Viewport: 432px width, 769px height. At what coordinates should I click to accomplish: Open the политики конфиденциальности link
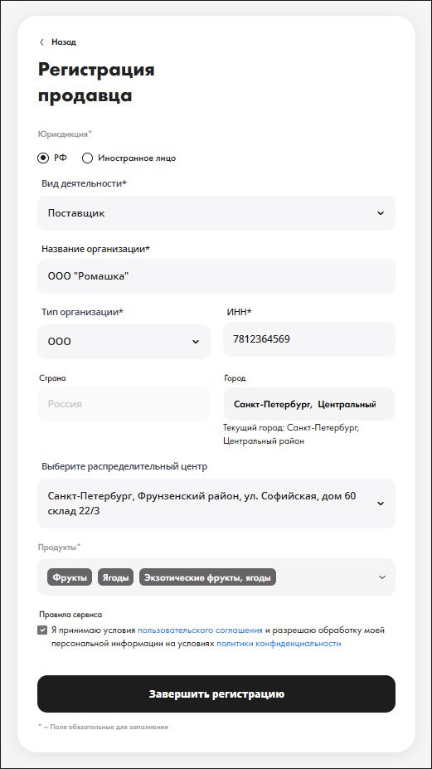pyautogui.click(x=279, y=644)
